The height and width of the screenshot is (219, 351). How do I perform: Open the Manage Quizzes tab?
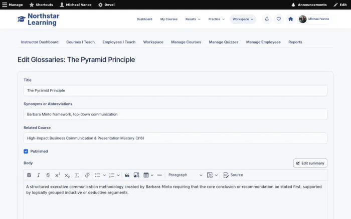coord(224,42)
